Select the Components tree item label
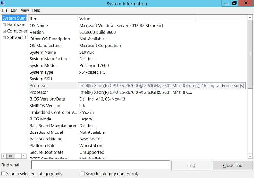Image resolution: width=254 pixels, height=178 pixels. coord(17,31)
